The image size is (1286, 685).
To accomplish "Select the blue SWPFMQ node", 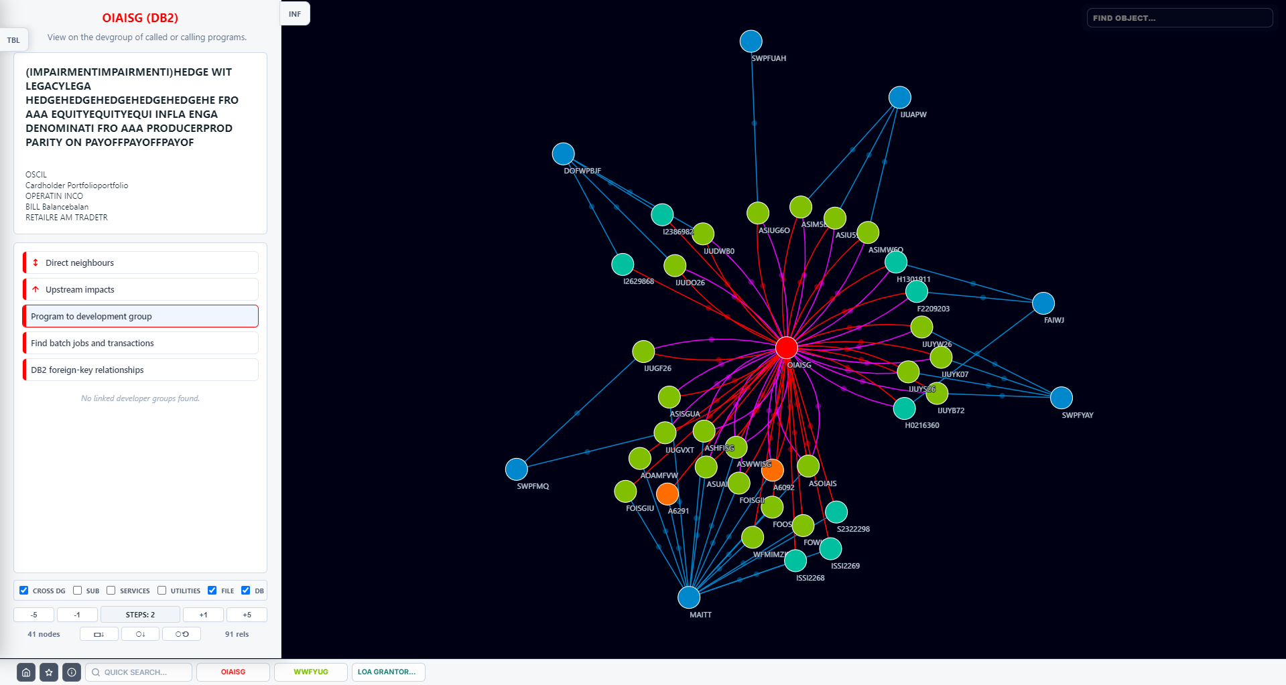I will click(517, 469).
